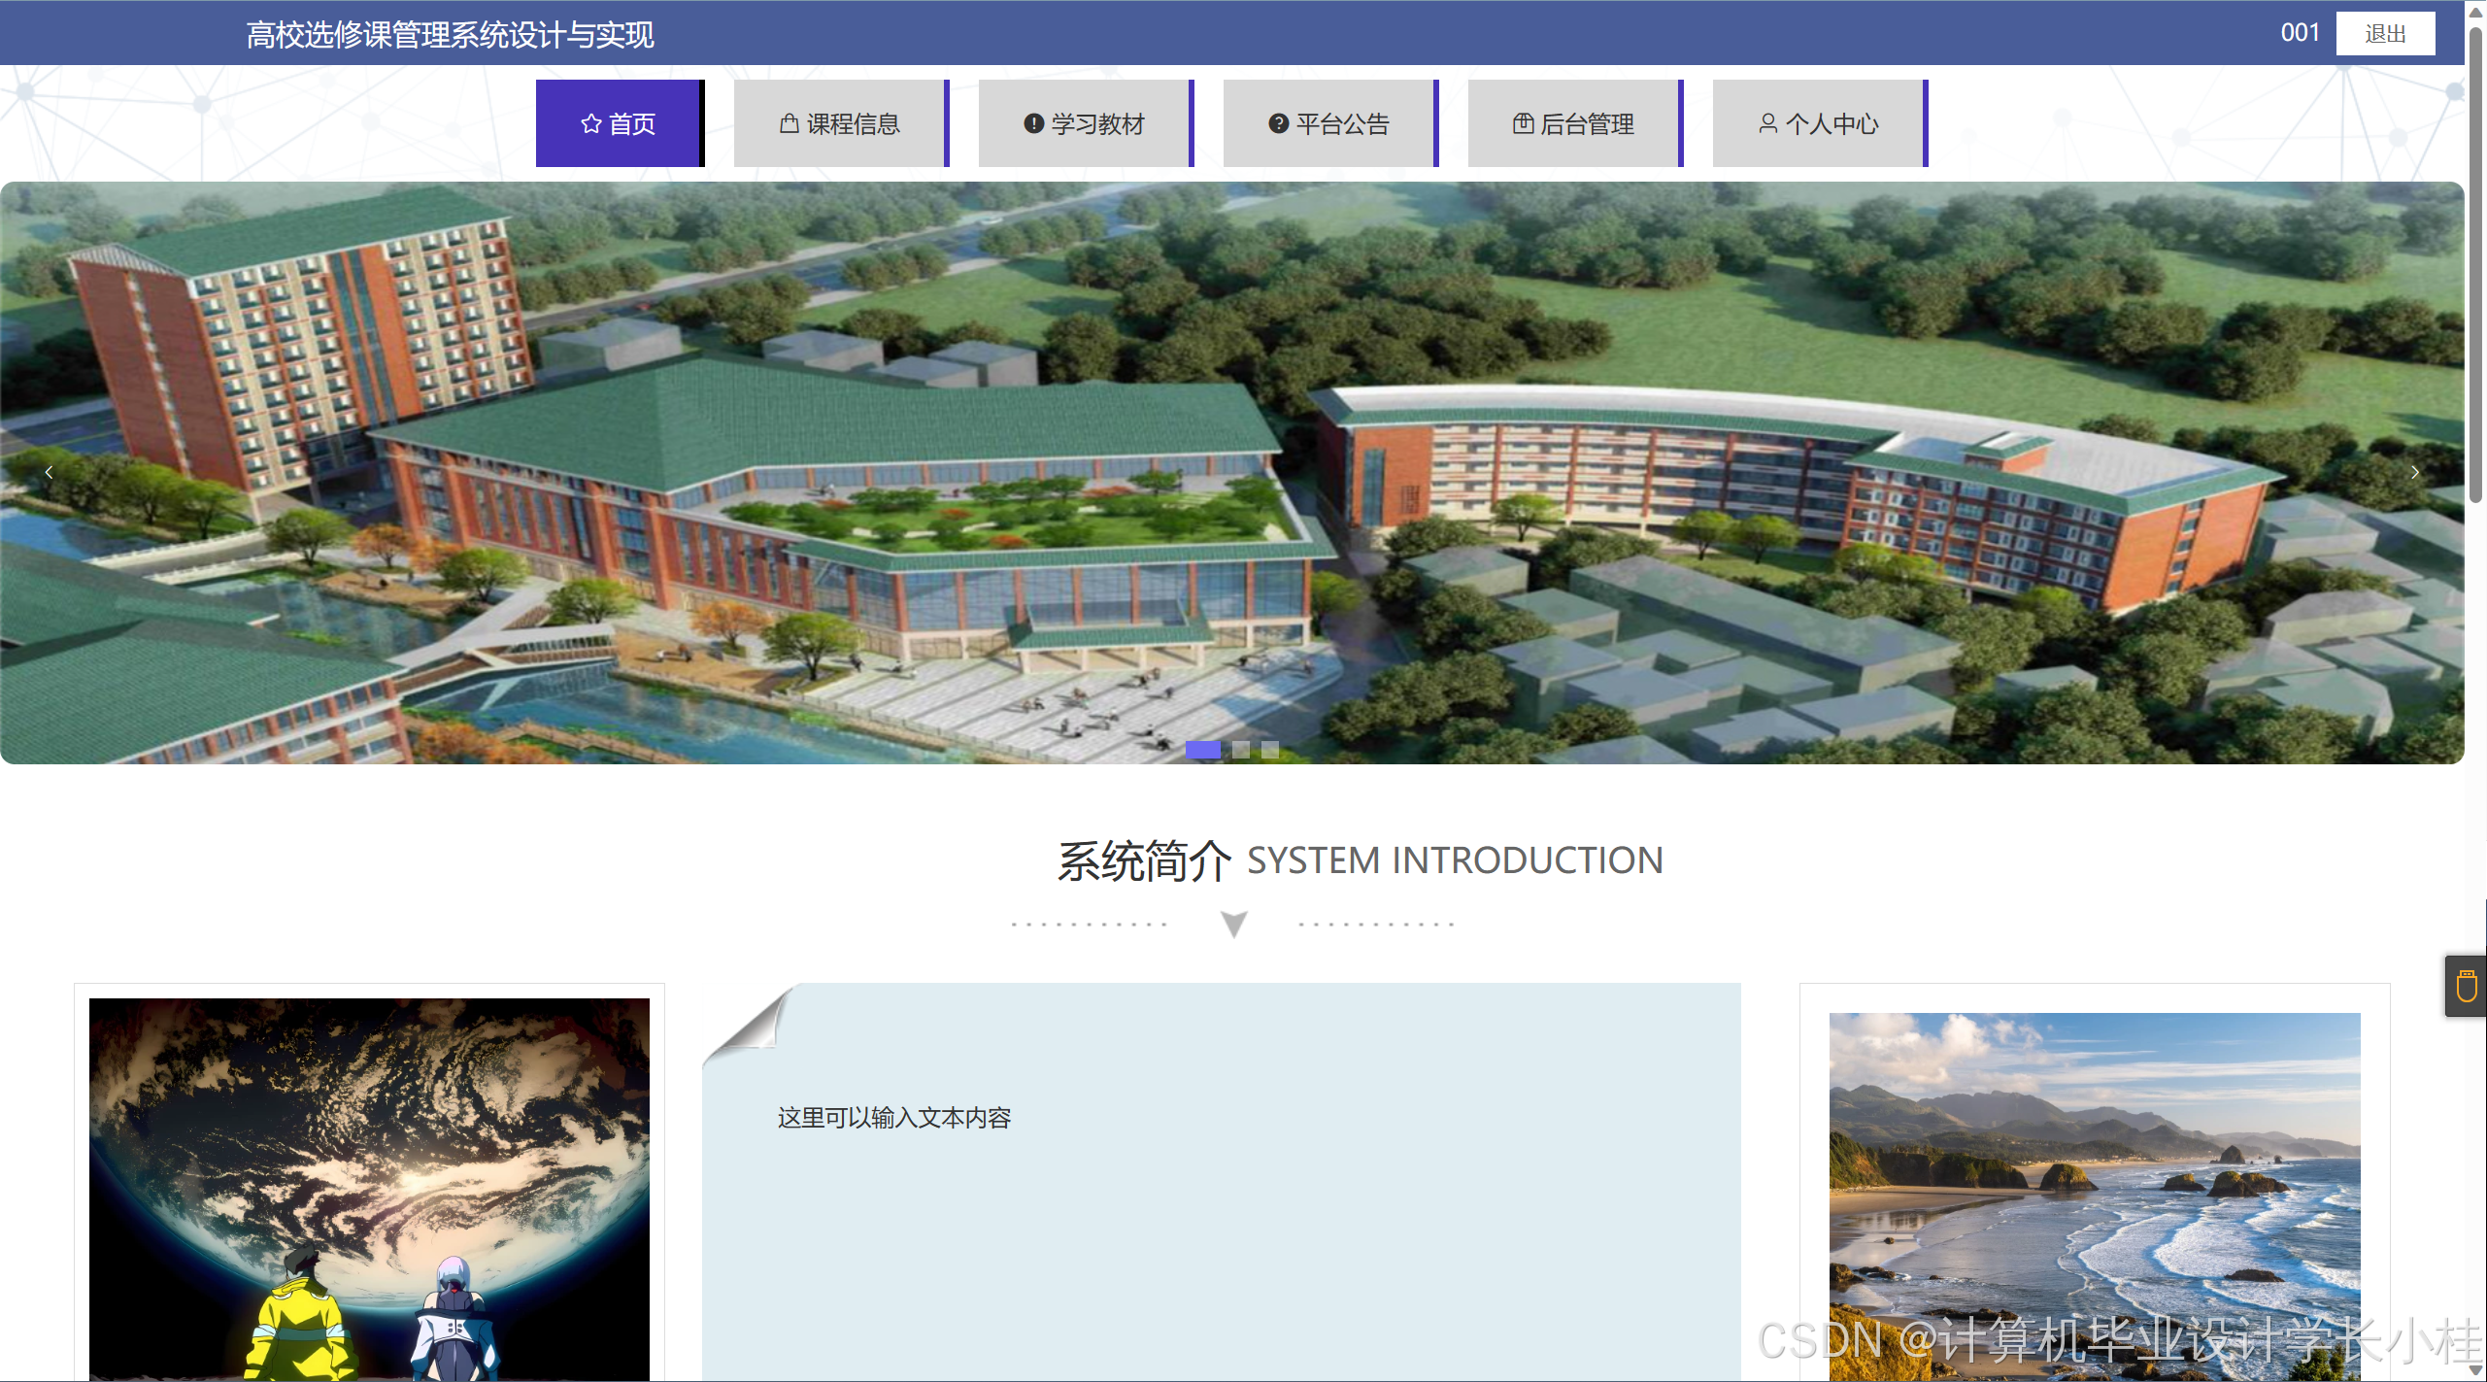Open 后台管理 from the navigation

pos(1575,123)
